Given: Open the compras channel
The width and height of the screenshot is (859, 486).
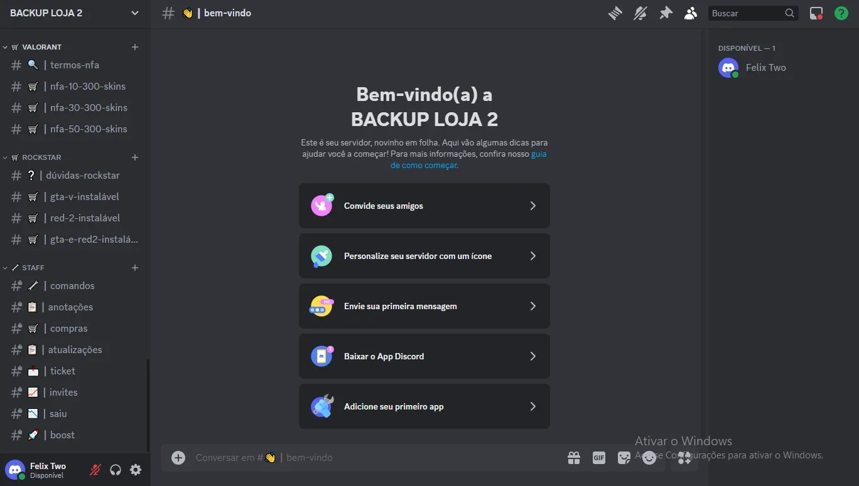Looking at the screenshot, I should pos(75,329).
